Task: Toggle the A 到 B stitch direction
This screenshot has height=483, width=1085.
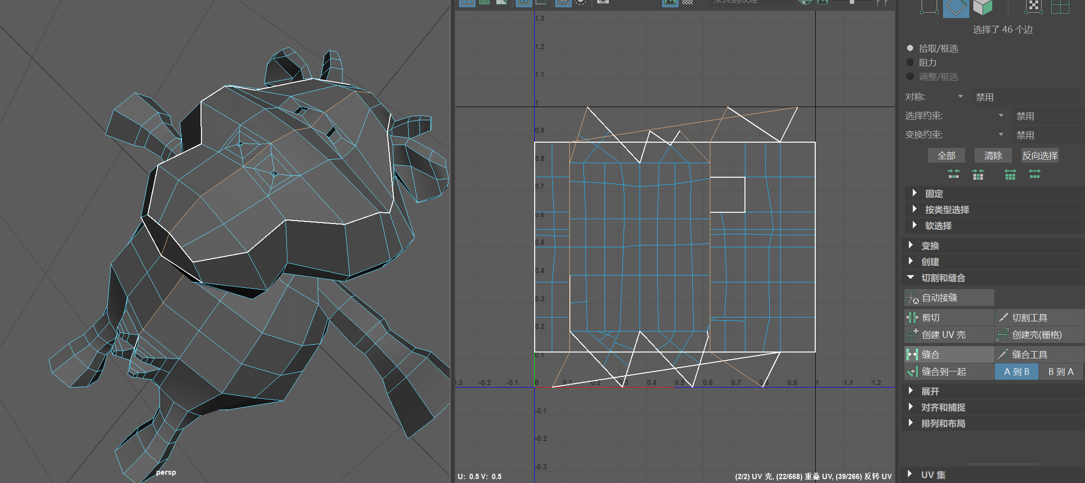Action: pos(1017,372)
